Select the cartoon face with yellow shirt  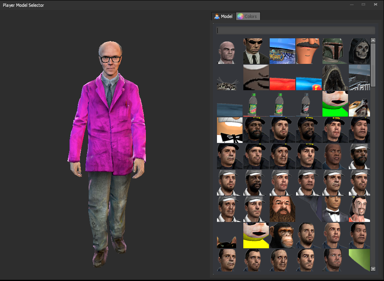(x=256, y=235)
